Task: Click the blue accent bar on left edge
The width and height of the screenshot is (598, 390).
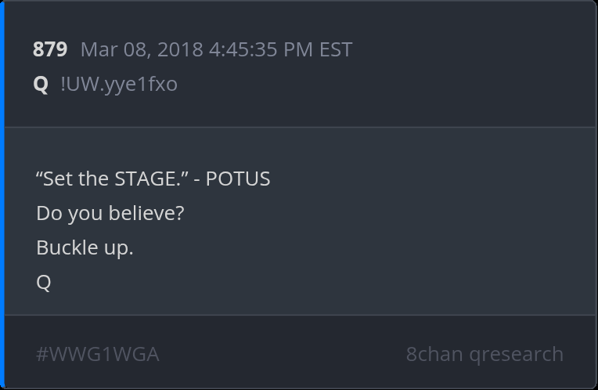Action: tap(2, 195)
